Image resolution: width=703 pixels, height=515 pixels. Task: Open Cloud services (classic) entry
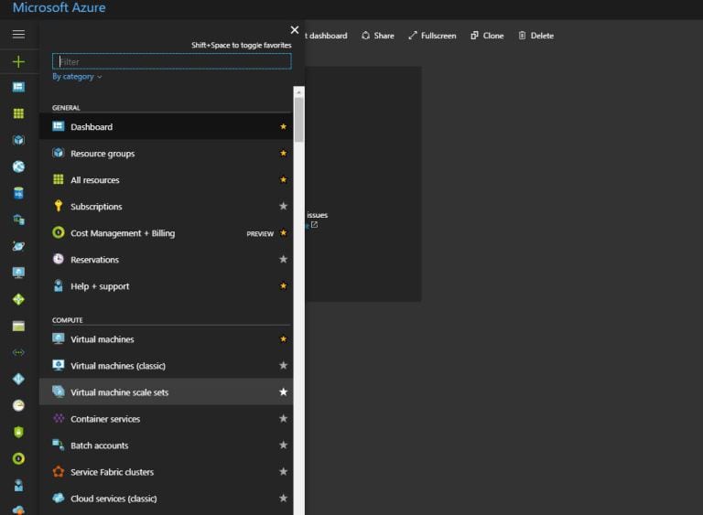(x=166, y=498)
